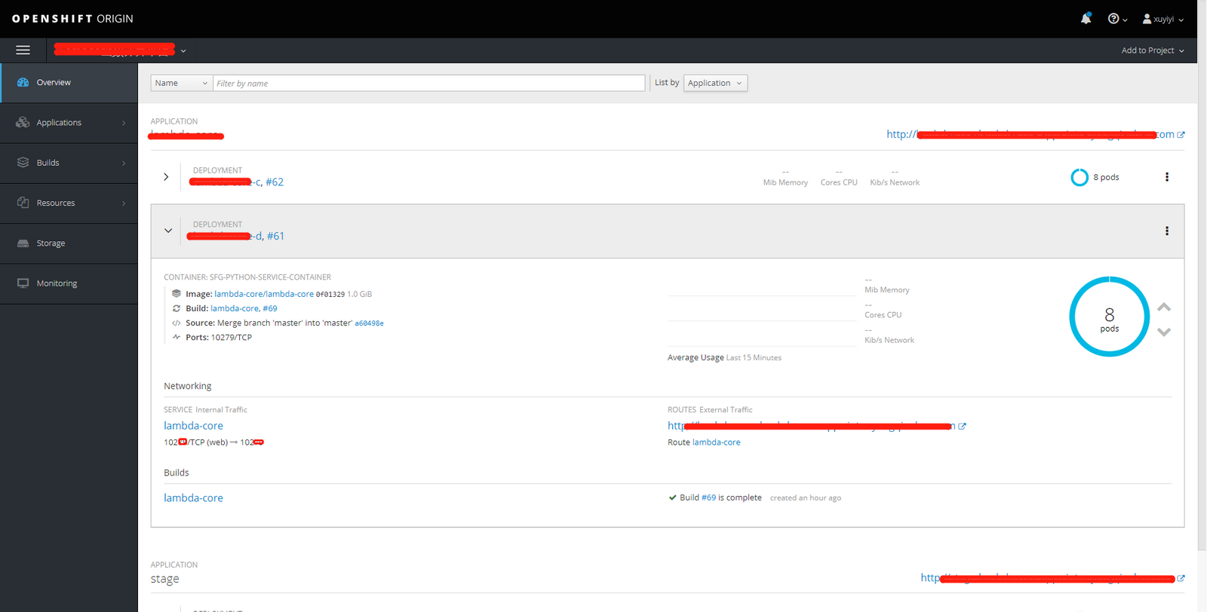Screen dimensions: 1207x612
Task: Open the hamburger navigation menu
Action: tap(23, 50)
